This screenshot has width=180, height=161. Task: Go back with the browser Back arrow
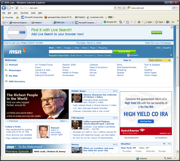(x=4, y=8)
